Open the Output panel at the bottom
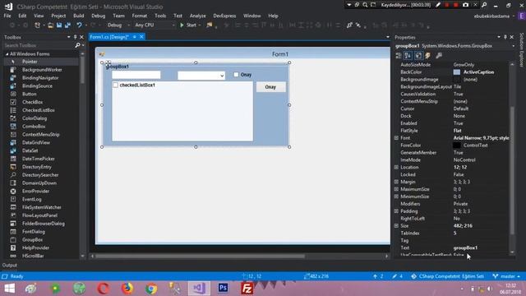Image resolution: width=526 pixels, height=296 pixels. [10, 265]
